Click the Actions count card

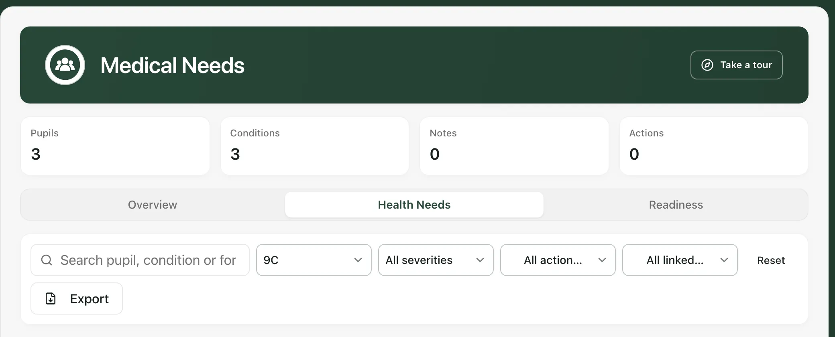coord(714,146)
